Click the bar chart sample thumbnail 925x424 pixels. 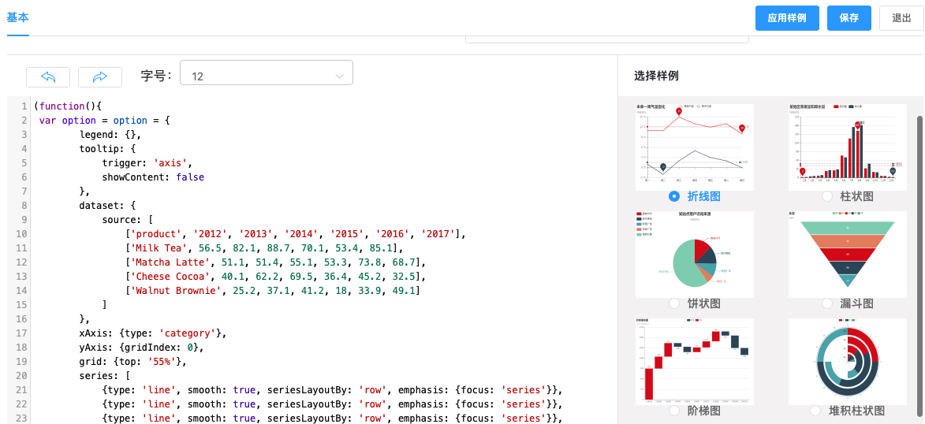pyautogui.click(x=847, y=146)
